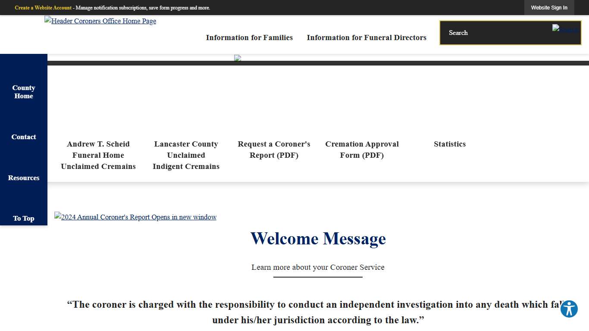Follow the Create a Website Account link
The width and height of the screenshot is (589, 331).
point(43,8)
